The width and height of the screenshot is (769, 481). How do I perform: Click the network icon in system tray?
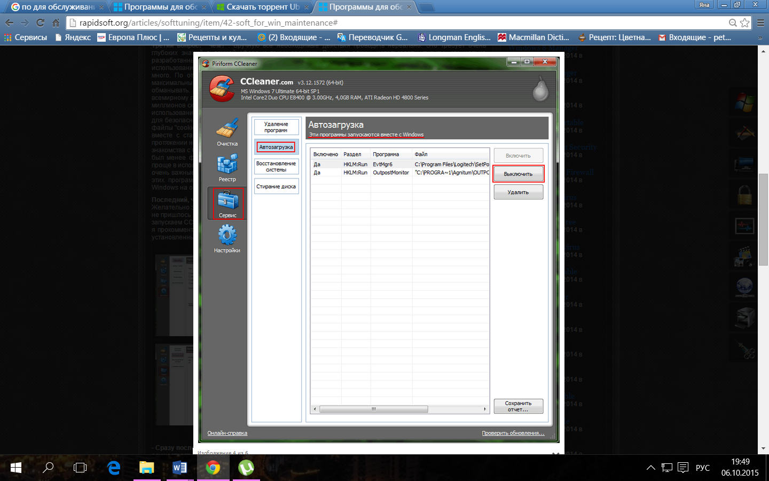(667, 468)
